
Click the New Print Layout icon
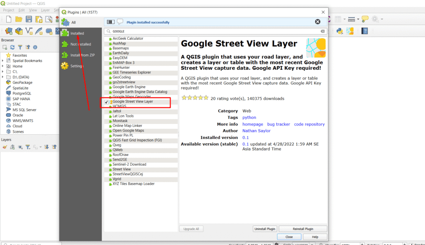pyautogui.click(x=39, y=19)
